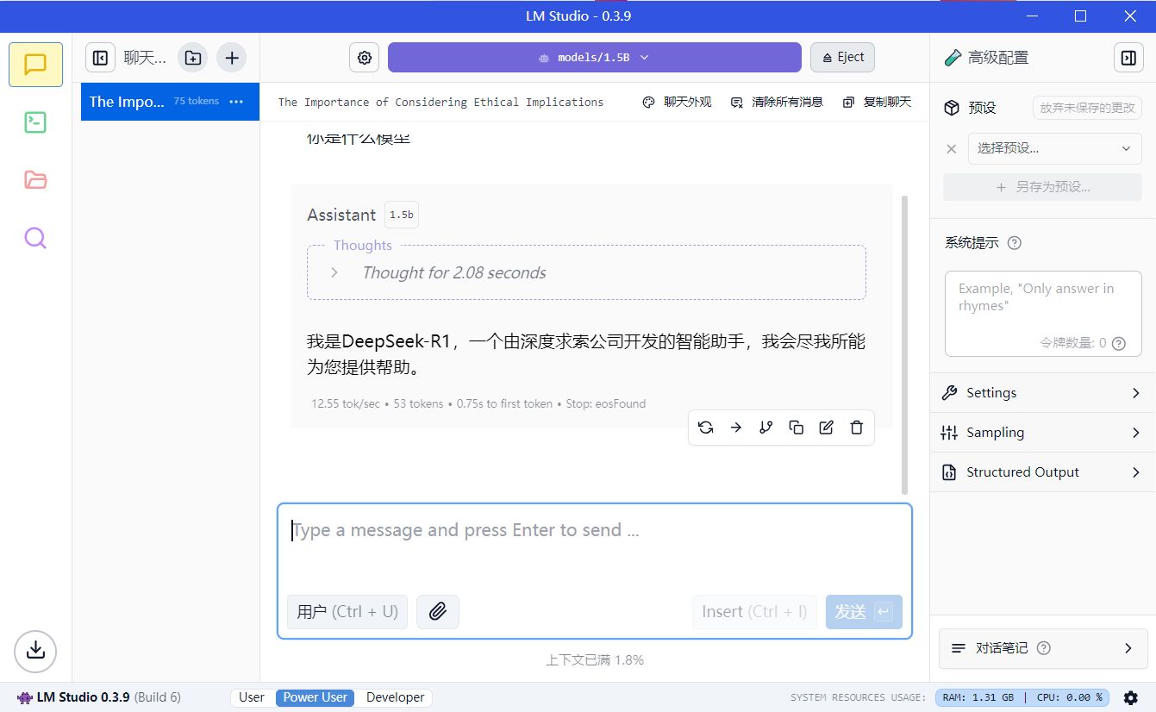Viewport: 1156px width, 712px height.
Task: Click 清除所有消息 to clear messages
Action: [x=777, y=102]
